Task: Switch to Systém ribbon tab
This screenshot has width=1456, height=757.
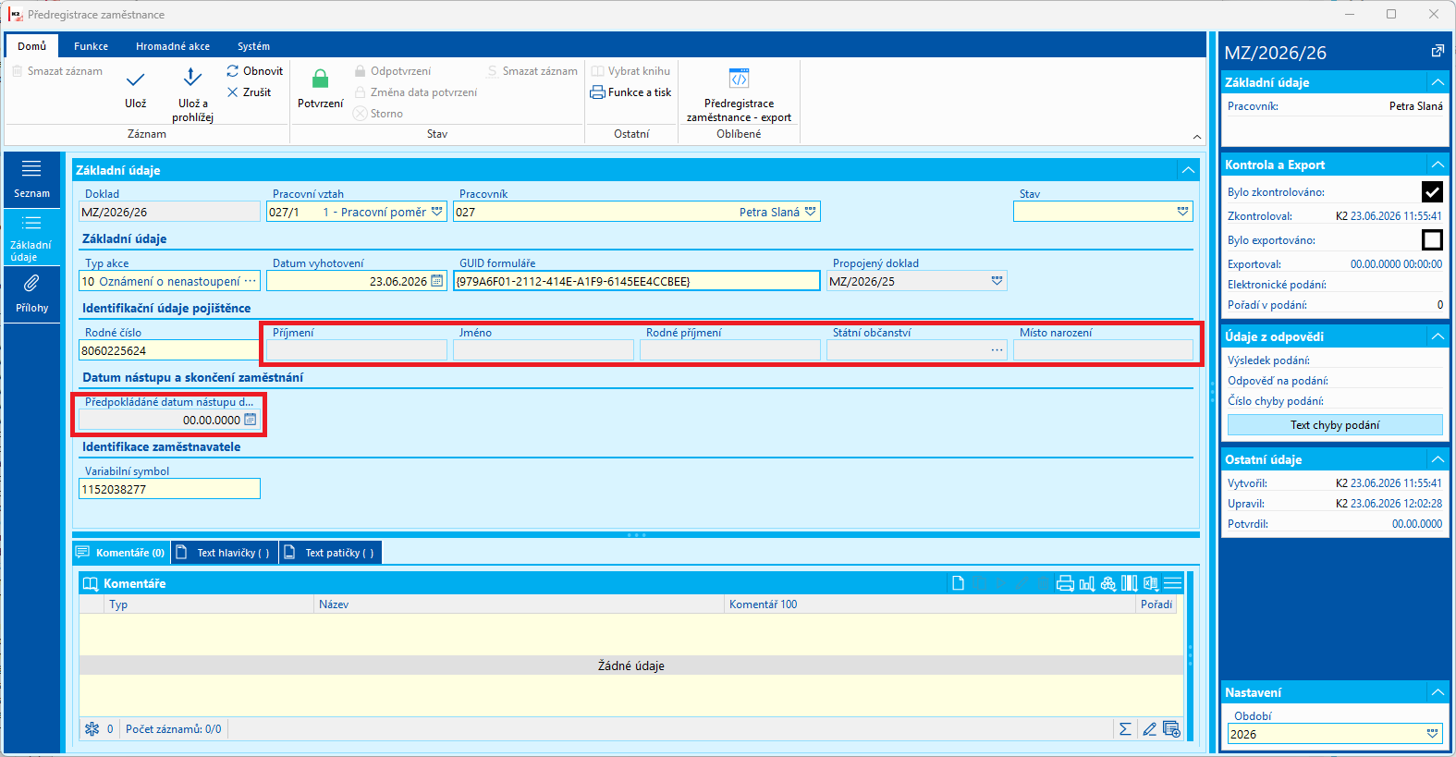Action: [253, 46]
